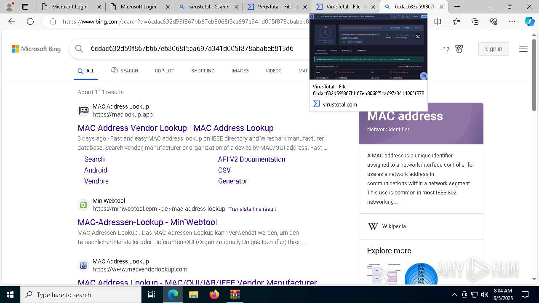Close the active Bing search tab

click(441, 7)
